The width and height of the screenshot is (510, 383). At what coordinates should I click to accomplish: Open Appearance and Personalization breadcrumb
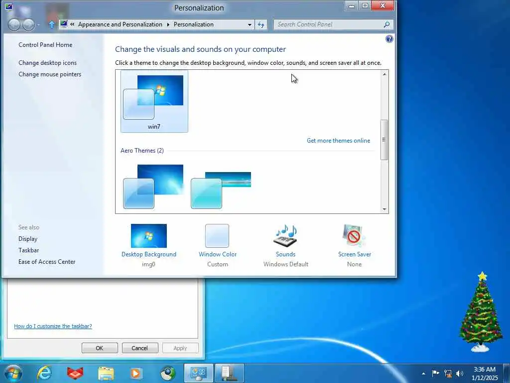[120, 24]
